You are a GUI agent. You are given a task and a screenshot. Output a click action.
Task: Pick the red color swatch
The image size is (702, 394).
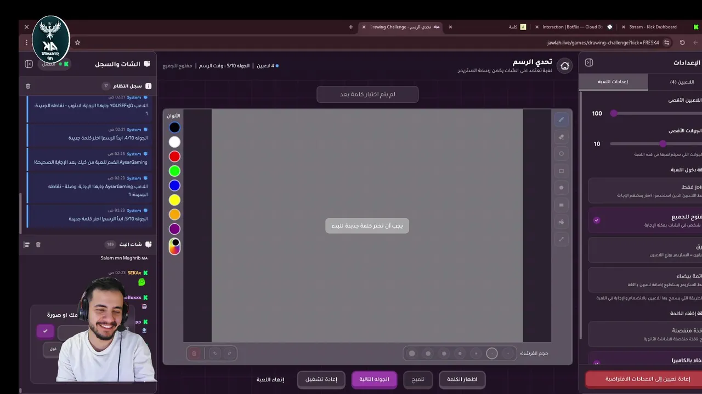174,157
